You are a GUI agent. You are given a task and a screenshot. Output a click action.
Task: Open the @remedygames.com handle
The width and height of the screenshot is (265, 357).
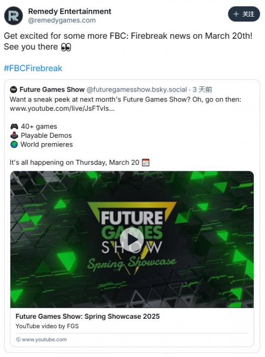click(x=62, y=20)
